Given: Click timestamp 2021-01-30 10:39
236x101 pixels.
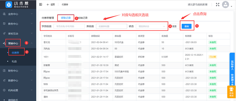Looking at the screenshot, I should [100, 65].
